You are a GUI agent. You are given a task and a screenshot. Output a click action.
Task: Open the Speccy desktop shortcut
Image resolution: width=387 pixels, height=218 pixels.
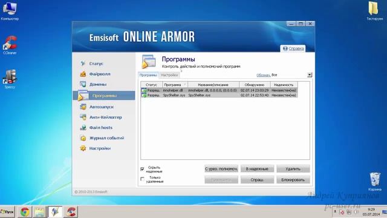10,79
